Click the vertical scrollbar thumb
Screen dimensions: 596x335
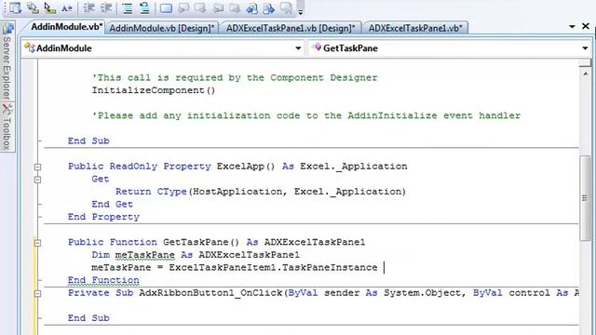[x=586, y=197]
